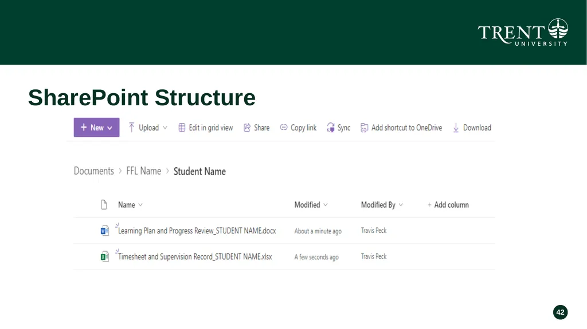Click Add shortcut to OneDrive icon

[364, 128]
